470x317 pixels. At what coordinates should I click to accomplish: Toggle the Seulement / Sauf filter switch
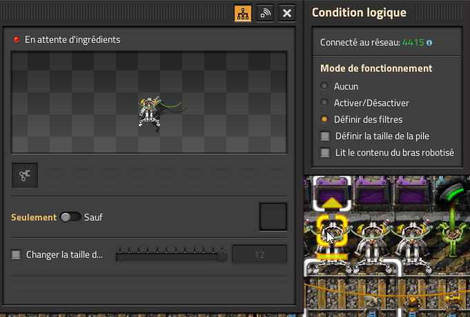tap(70, 217)
